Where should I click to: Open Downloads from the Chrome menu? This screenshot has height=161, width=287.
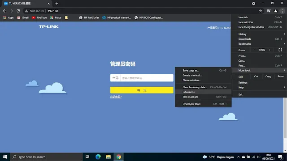(259, 39)
